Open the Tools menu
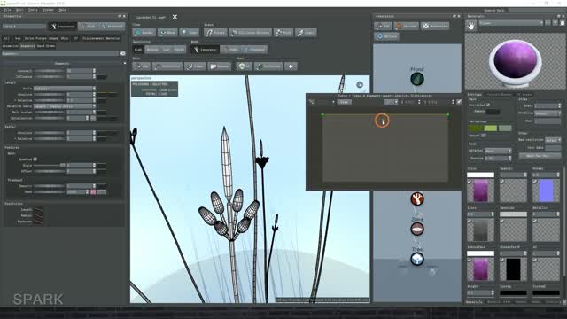This screenshot has width=567, height=319. pos(34,10)
